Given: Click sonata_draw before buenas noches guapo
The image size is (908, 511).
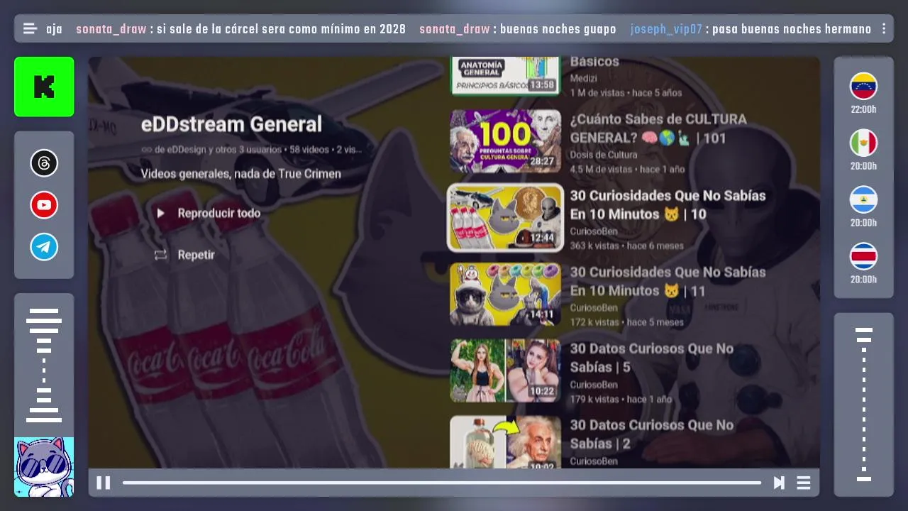Looking at the screenshot, I should 455,29.
